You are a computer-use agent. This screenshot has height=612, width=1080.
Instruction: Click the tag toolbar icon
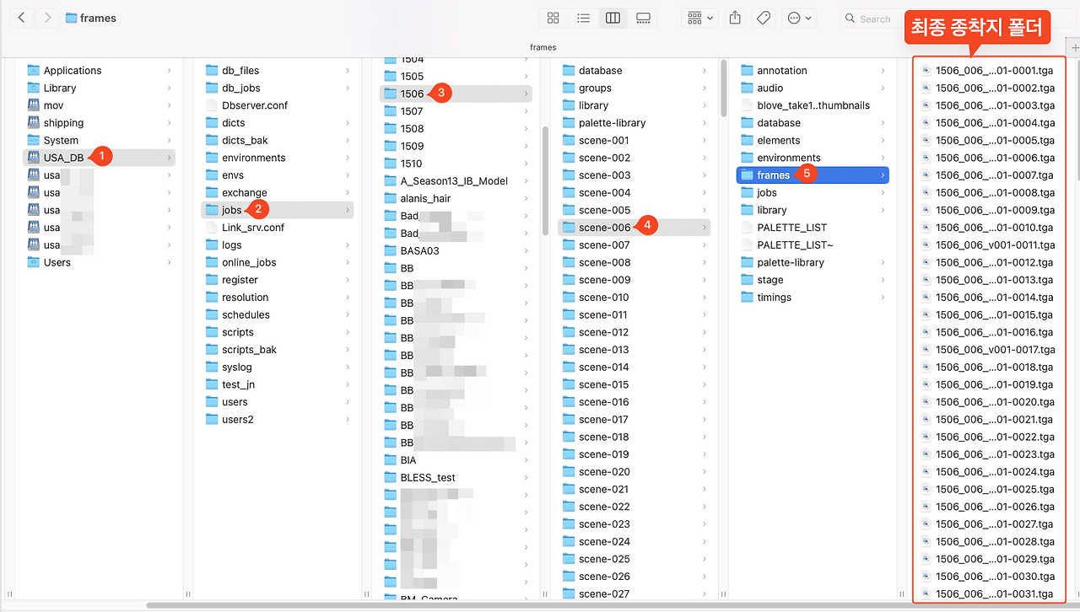click(764, 18)
